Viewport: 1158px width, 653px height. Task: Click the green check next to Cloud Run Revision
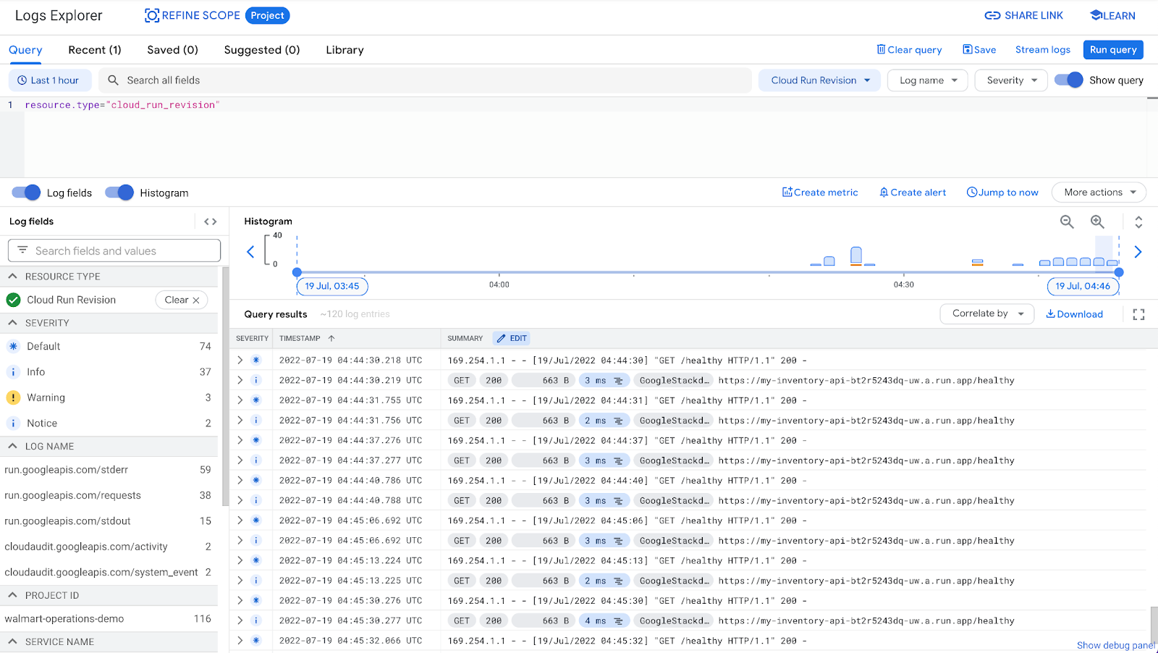[x=13, y=300]
